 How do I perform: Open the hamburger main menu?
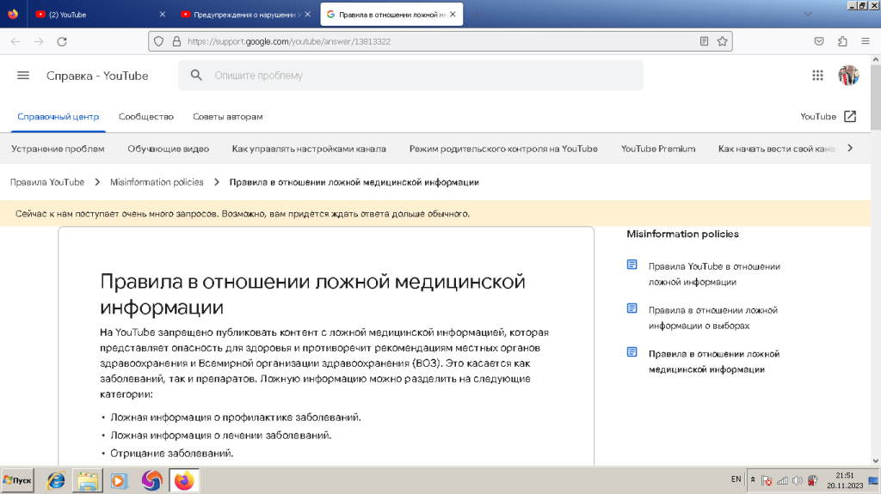(x=23, y=76)
